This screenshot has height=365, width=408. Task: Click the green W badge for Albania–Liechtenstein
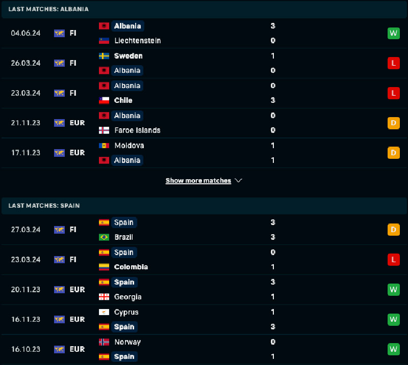[393, 33]
